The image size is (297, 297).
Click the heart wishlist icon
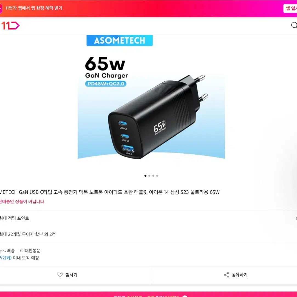coord(60,275)
